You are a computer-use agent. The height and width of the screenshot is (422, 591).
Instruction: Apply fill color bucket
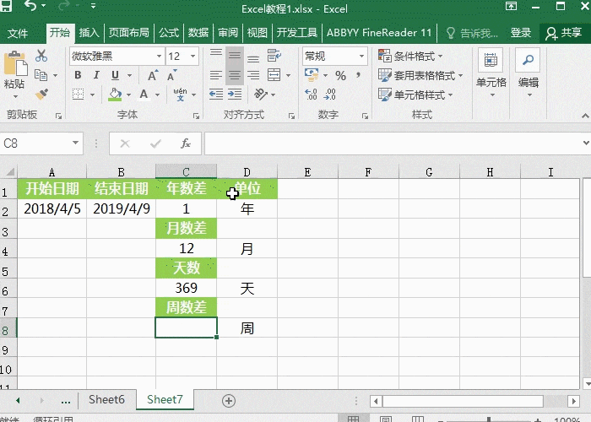[x=115, y=95]
